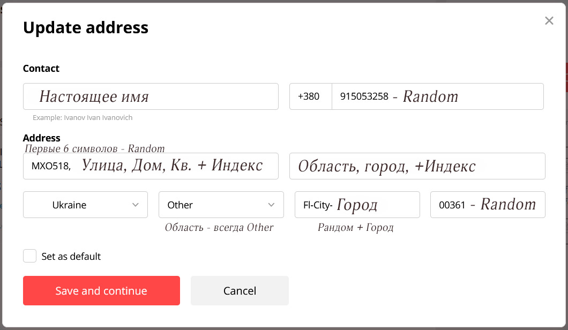The height and width of the screenshot is (330, 568).
Task: Click the chevron arrow beside Ukraine
Action: (x=136, y=205)
